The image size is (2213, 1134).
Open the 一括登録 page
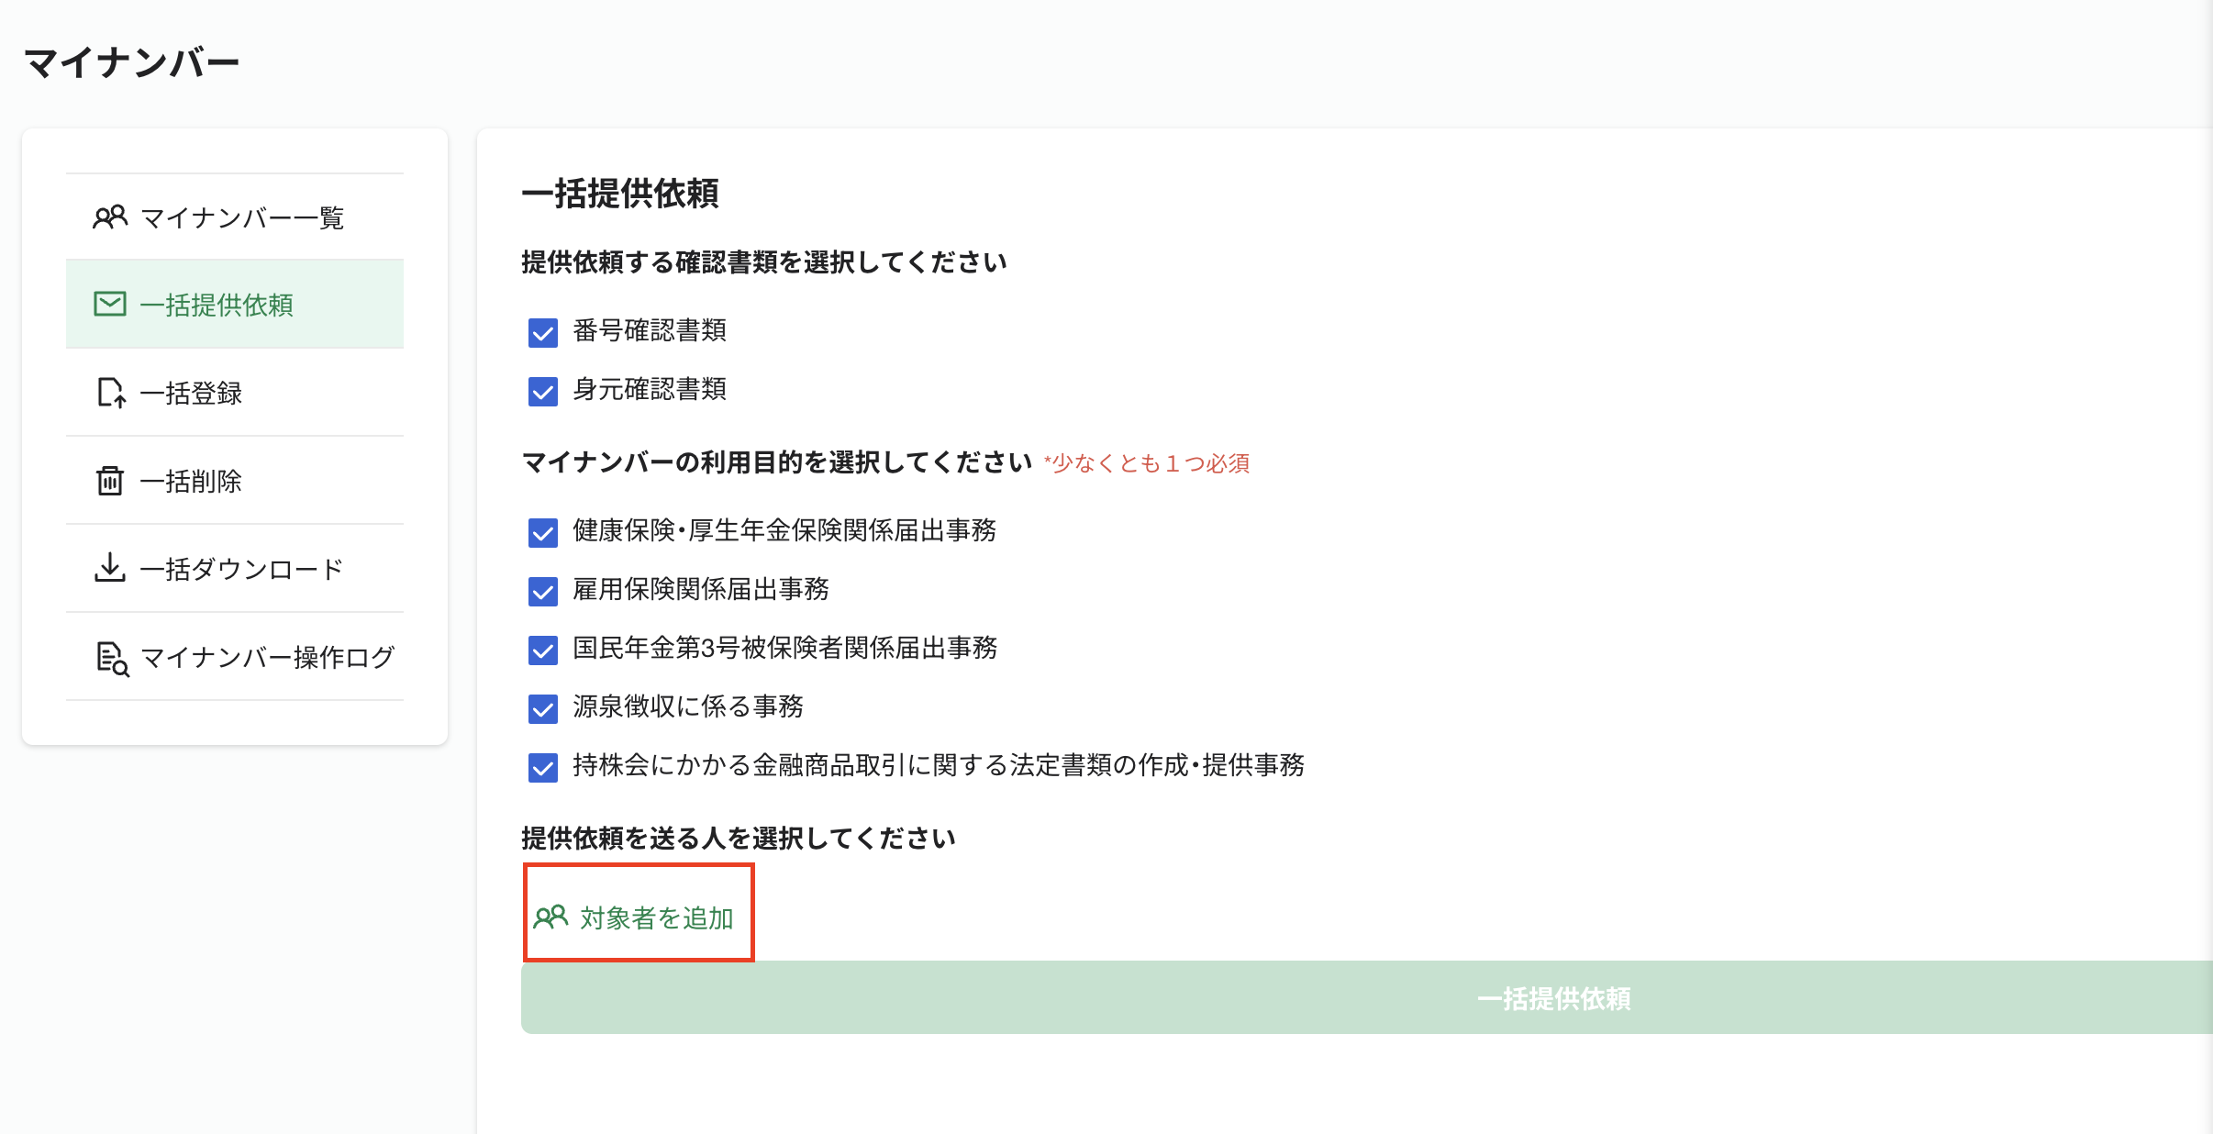191,393
